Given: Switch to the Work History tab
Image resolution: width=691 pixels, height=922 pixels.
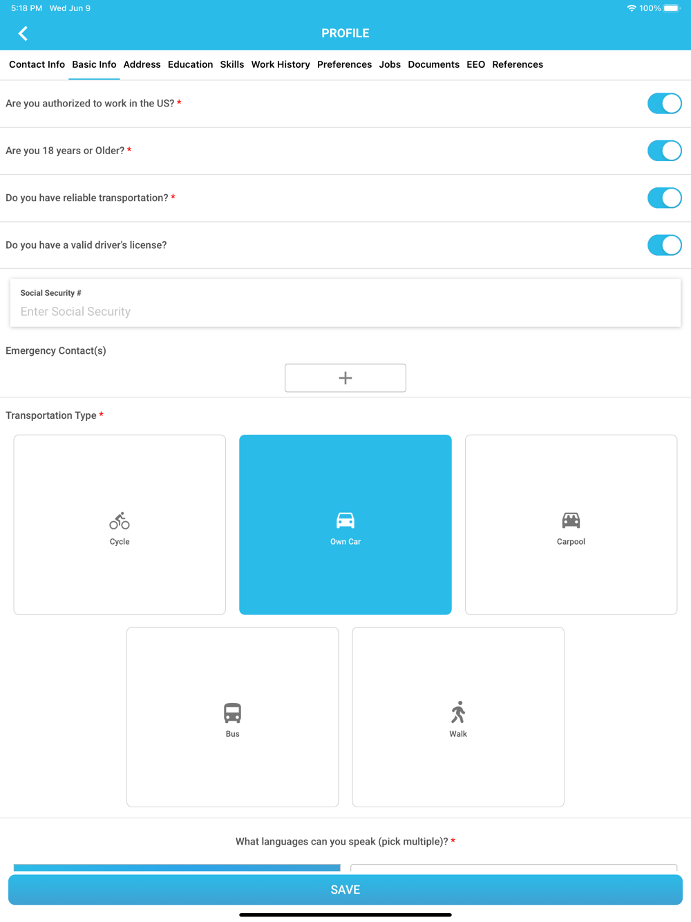Looking at the screenshot, I should point(281,64).
